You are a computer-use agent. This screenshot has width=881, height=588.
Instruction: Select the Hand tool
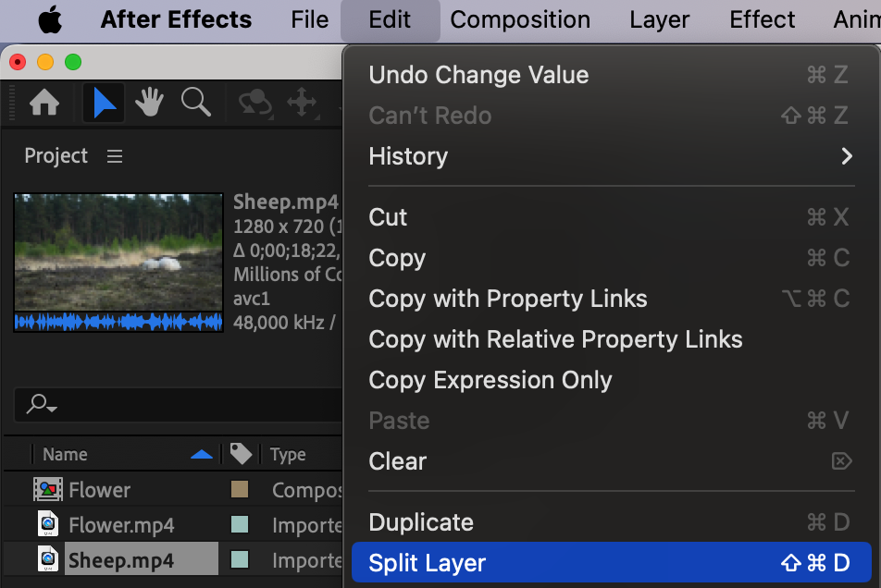click(150, 103)
